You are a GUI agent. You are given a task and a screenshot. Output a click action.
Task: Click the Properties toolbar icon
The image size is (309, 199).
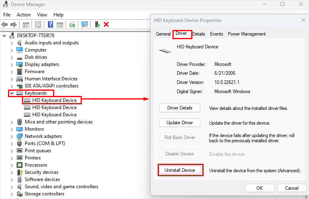pyautogui.click(x=38, y=25)
